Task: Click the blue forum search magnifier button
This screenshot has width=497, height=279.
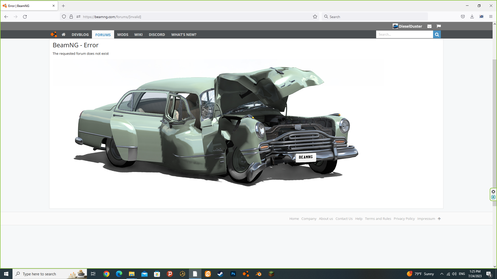Action: tap(437, 34)
